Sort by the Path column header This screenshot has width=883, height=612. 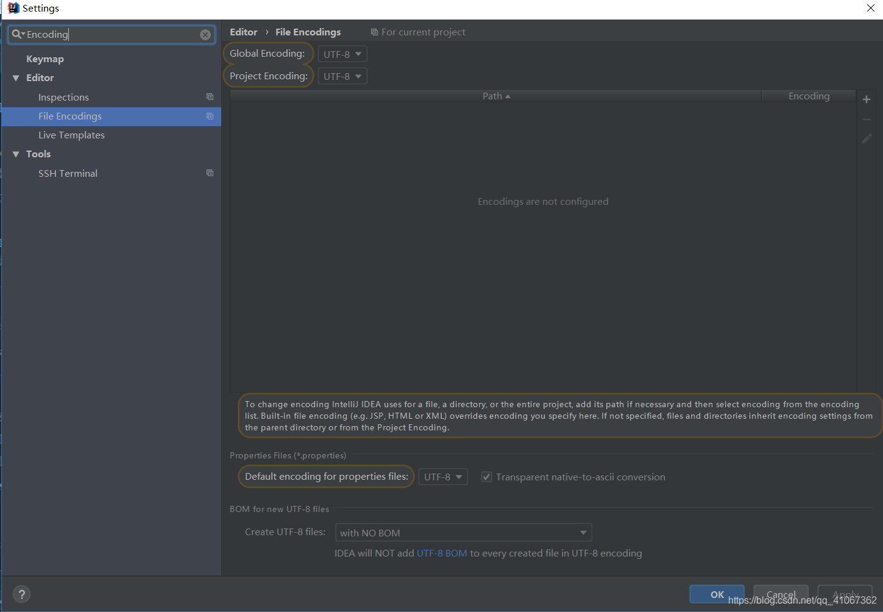pos(496,96)
